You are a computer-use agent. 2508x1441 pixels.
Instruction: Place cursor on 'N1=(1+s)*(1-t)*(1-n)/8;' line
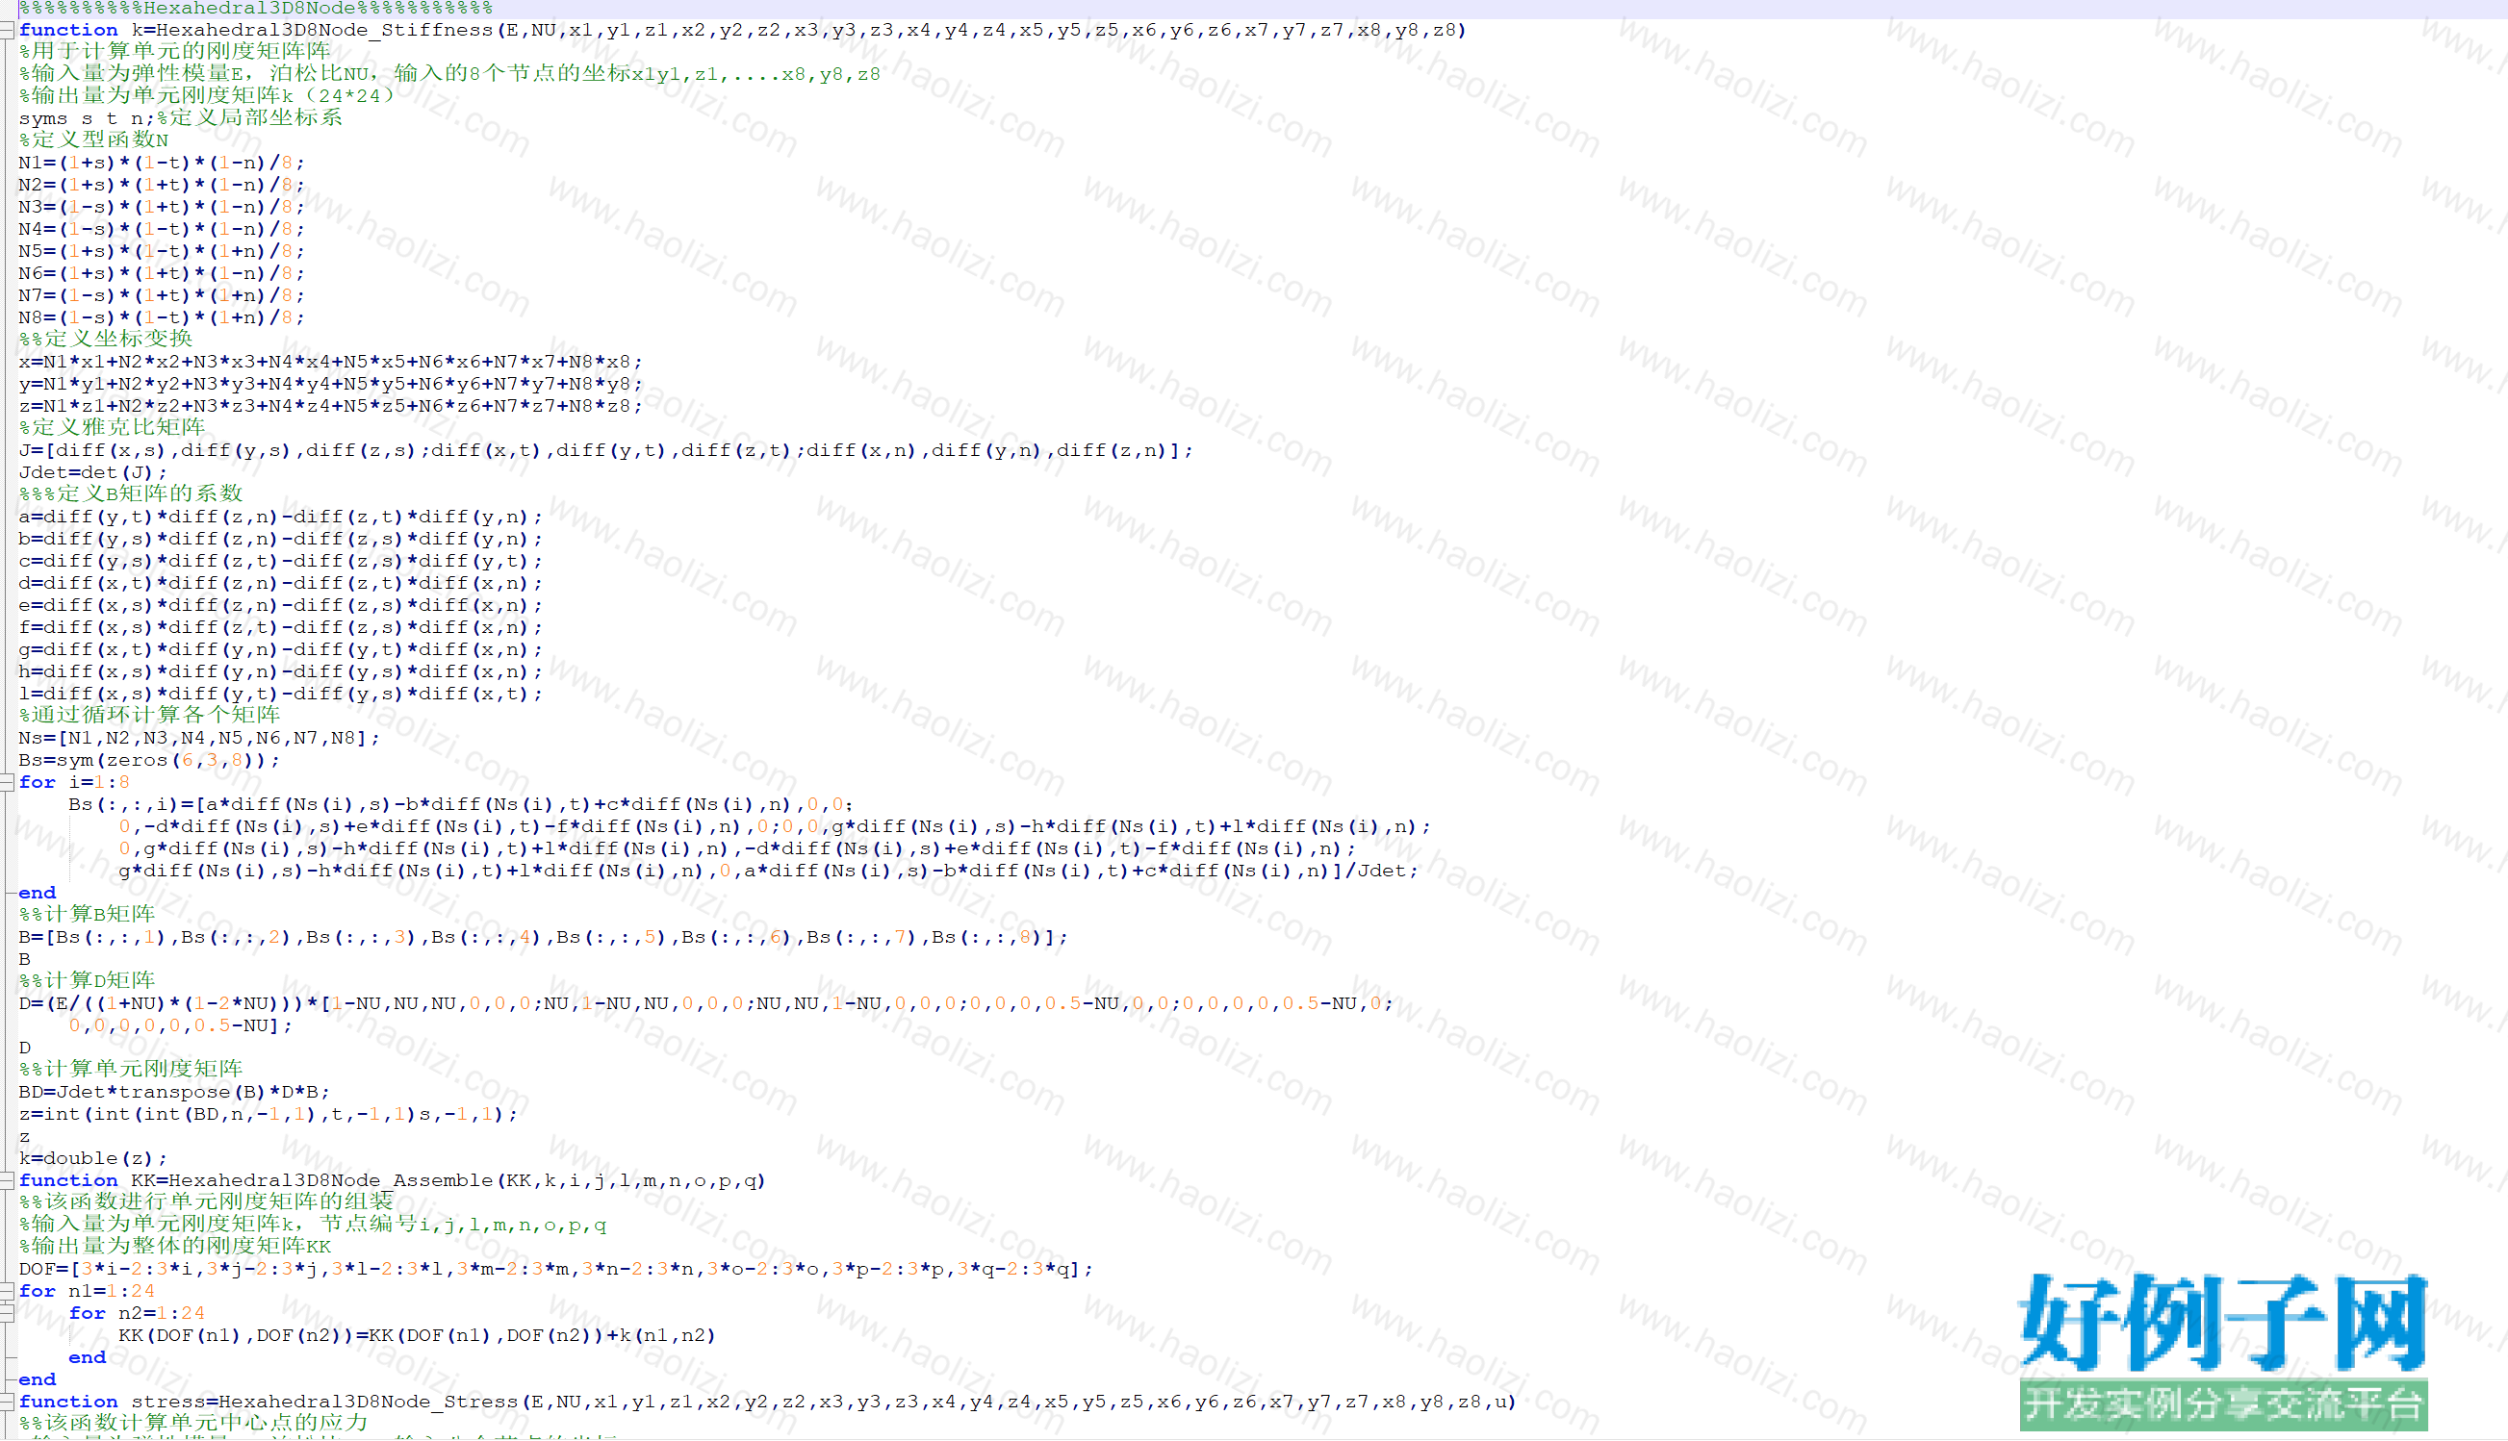(162, 163)
